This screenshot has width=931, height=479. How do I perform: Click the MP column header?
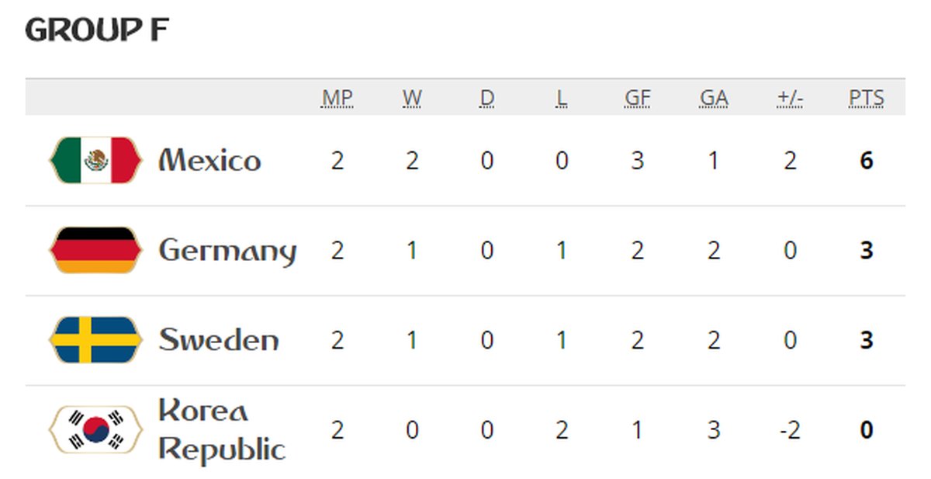(337, 99)
